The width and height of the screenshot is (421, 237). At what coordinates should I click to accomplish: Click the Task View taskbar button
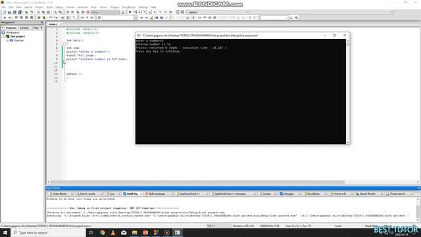click(91, 232)
